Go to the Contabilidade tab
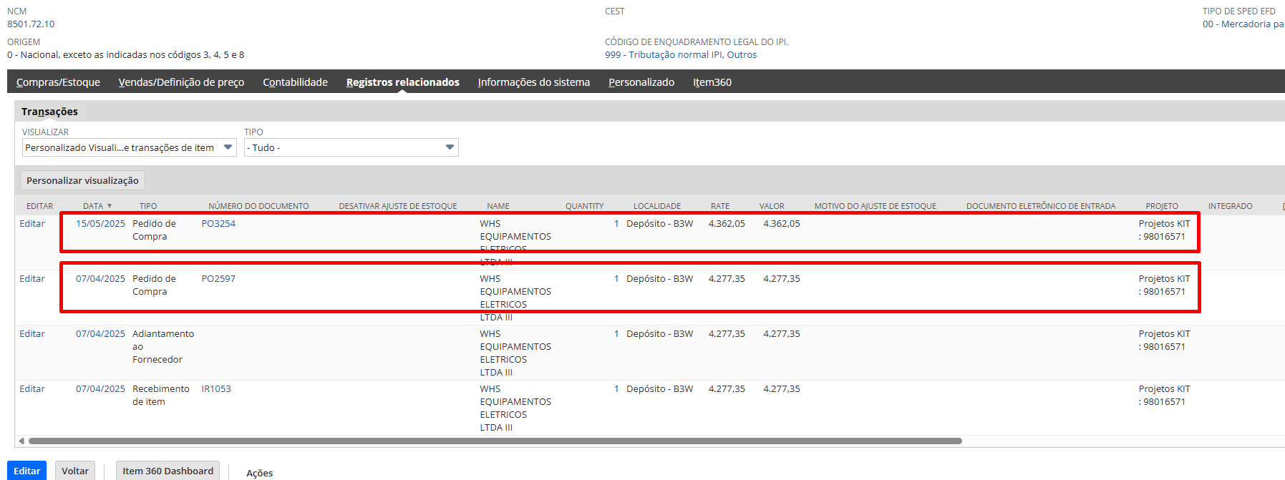The image size is (1285, 480). point(295,82)
